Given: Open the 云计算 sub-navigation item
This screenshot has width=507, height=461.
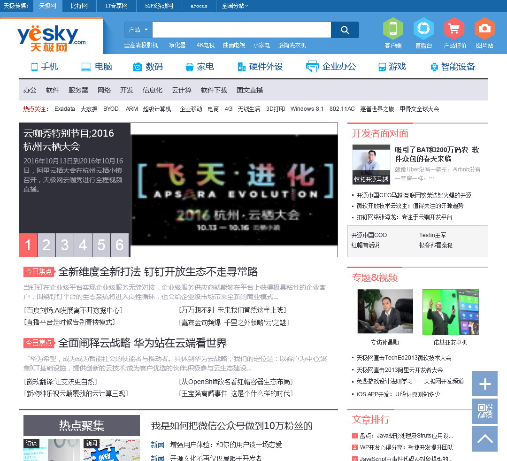Looking at the screenshot, I should [x=181, y=90].
